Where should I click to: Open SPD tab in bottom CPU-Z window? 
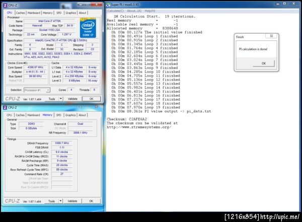[x=59, y=115]
